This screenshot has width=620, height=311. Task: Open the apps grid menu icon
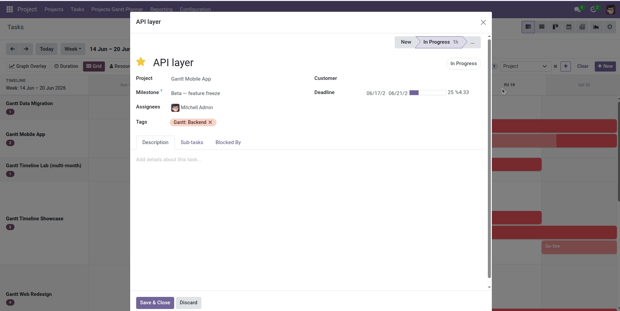10,9
